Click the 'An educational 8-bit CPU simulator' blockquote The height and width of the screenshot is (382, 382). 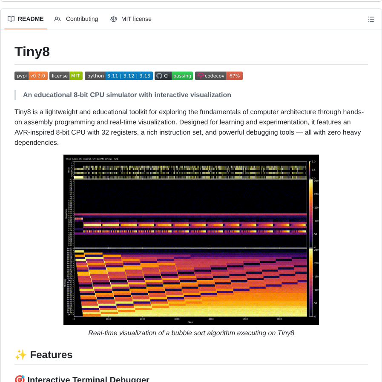[x=127, y=95]
